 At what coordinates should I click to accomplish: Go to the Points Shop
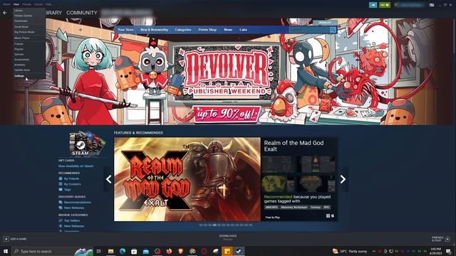(207, 30)
